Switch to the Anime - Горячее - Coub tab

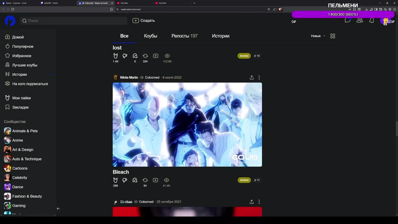coord(19,3)
